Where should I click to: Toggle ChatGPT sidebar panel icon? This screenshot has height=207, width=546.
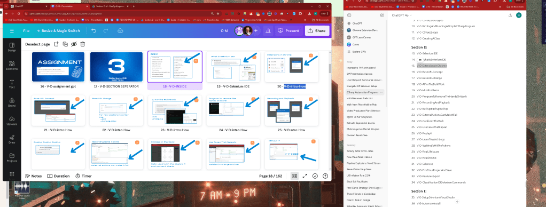[x=349, y=15]
